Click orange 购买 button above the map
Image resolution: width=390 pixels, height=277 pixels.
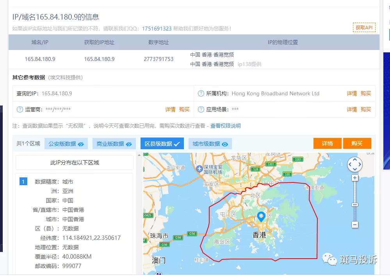click(x=357, y=143)
